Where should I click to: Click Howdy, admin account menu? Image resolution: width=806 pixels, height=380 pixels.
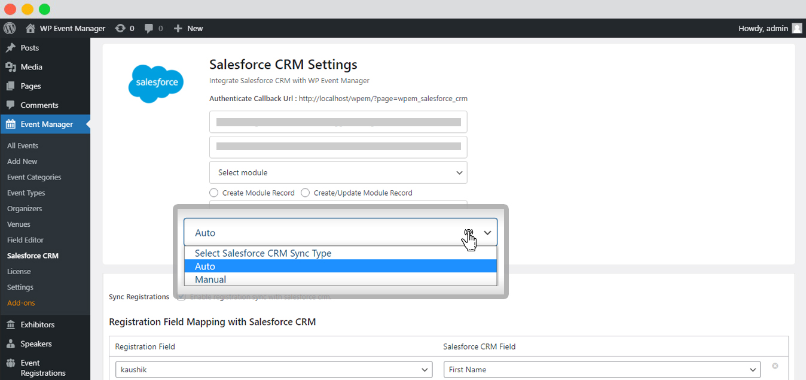coord(763,28)
